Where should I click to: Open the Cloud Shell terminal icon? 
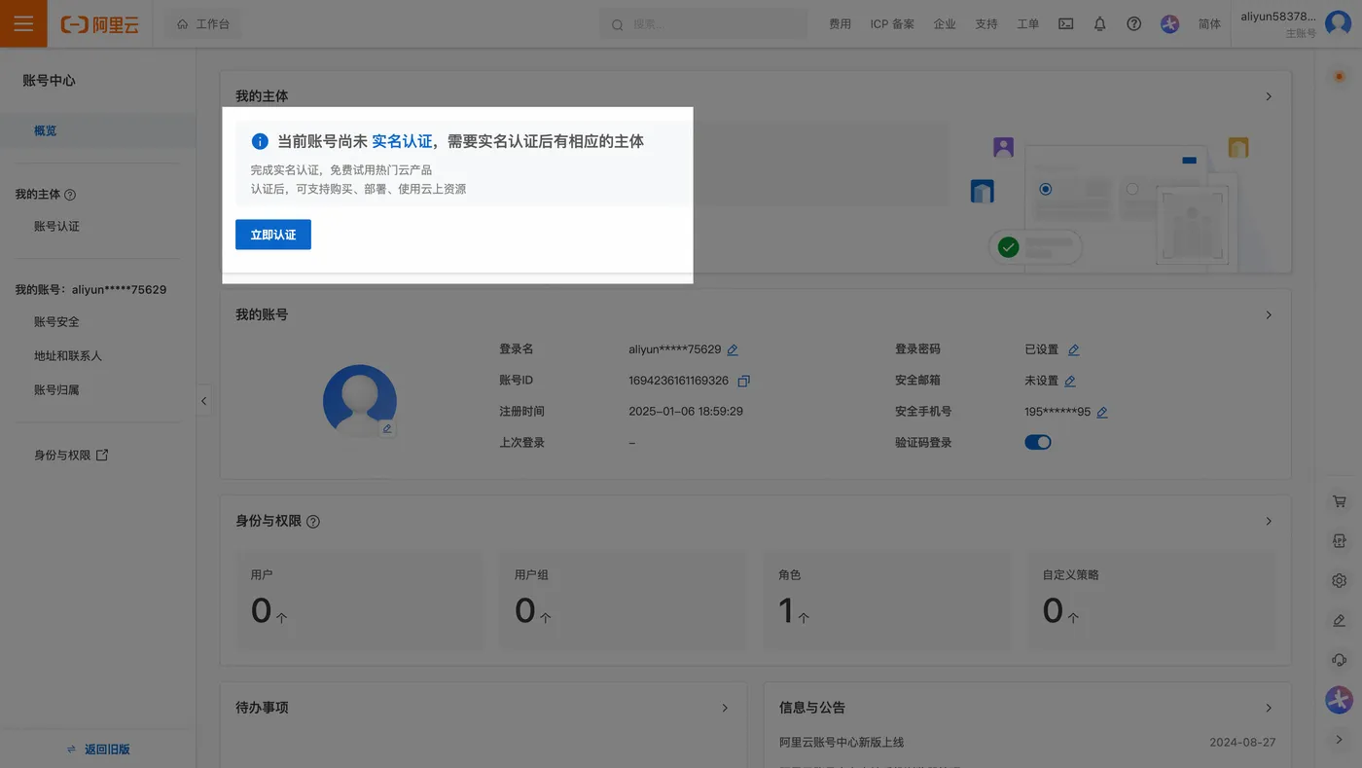1066,24
